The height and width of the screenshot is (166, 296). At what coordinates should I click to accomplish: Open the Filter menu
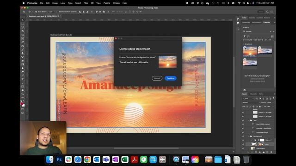pos(86,3)
